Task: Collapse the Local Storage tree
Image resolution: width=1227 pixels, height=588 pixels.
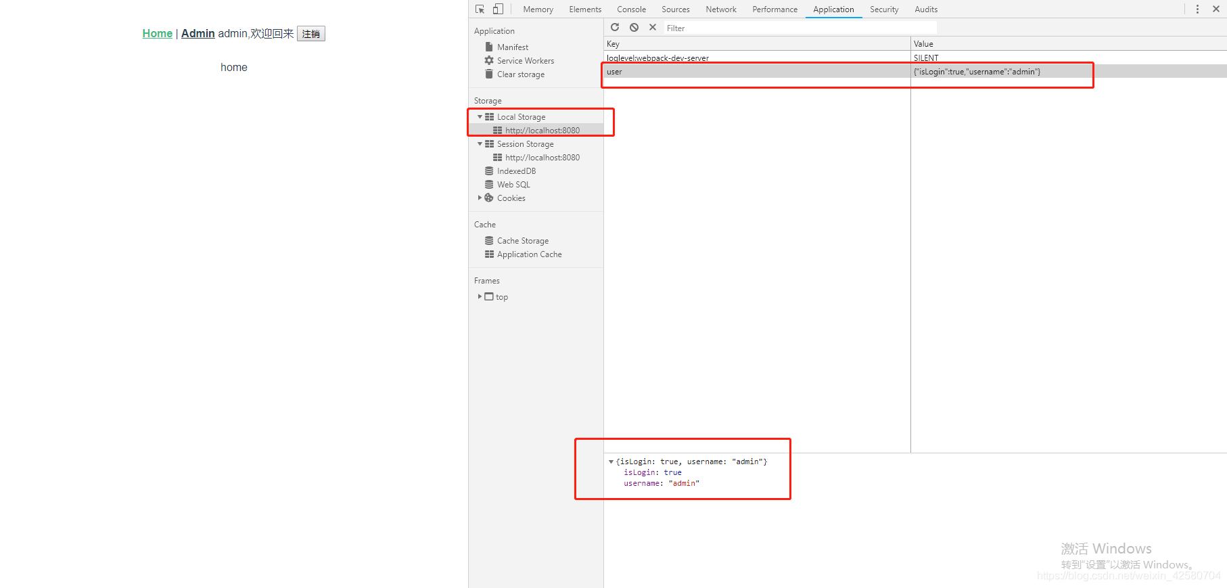Action: click(x=480, y=116)
